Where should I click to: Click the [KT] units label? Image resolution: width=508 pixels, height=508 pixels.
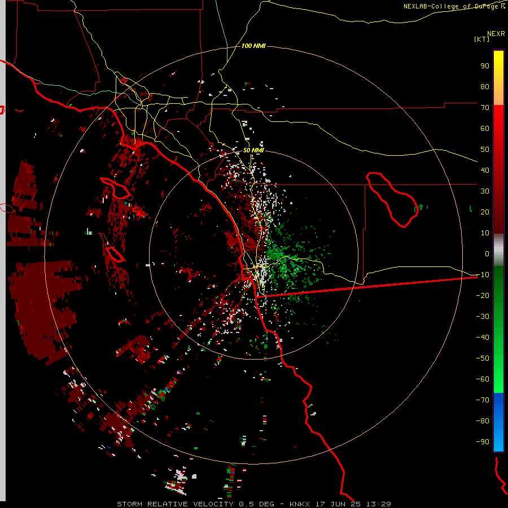point(482,39)
